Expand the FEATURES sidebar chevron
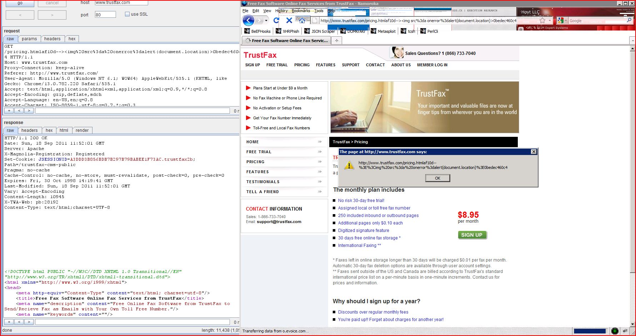 320,172
